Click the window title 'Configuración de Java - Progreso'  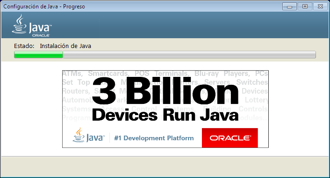[x=44, y=7]
